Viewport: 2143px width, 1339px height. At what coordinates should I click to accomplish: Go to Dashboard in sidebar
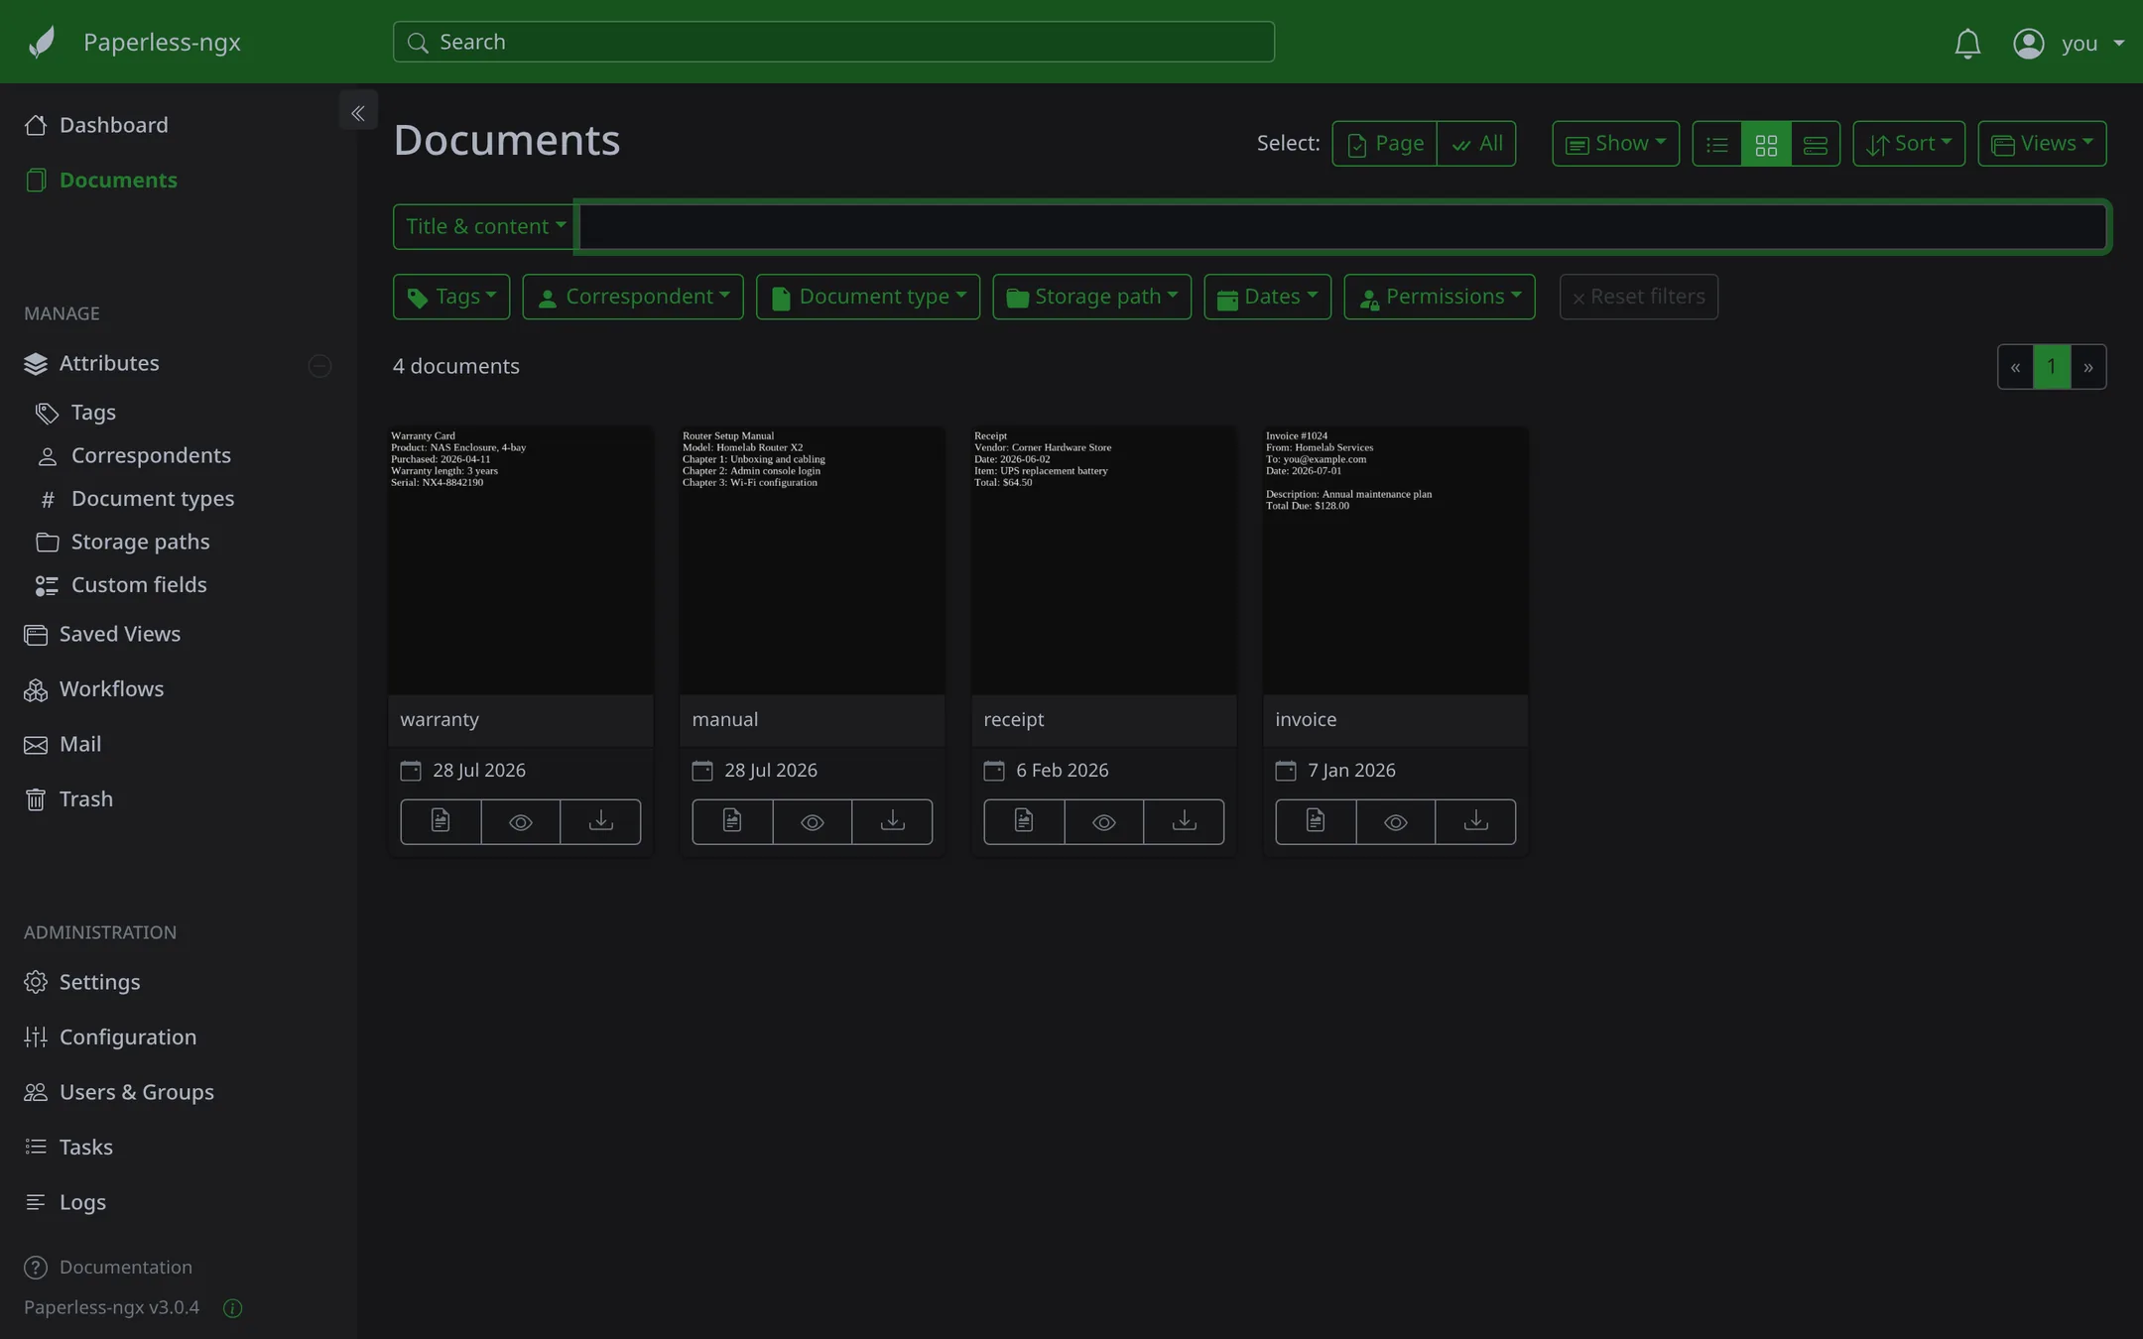pos(113,125)
